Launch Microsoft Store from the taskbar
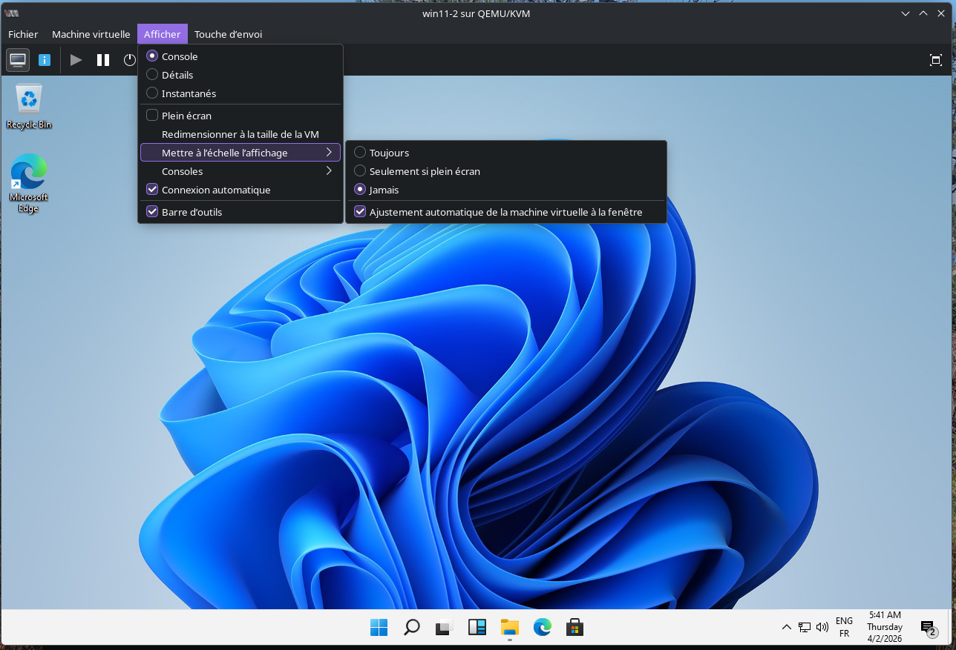 click(574, 627)
